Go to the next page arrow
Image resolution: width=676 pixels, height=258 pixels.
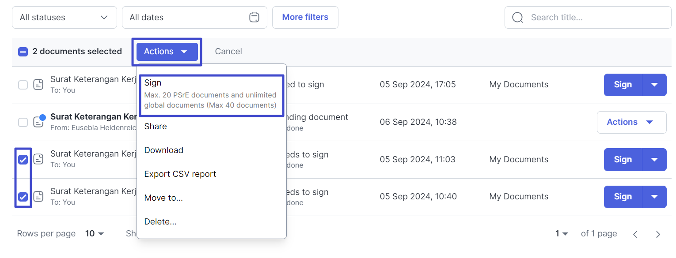tap(658, 234)
